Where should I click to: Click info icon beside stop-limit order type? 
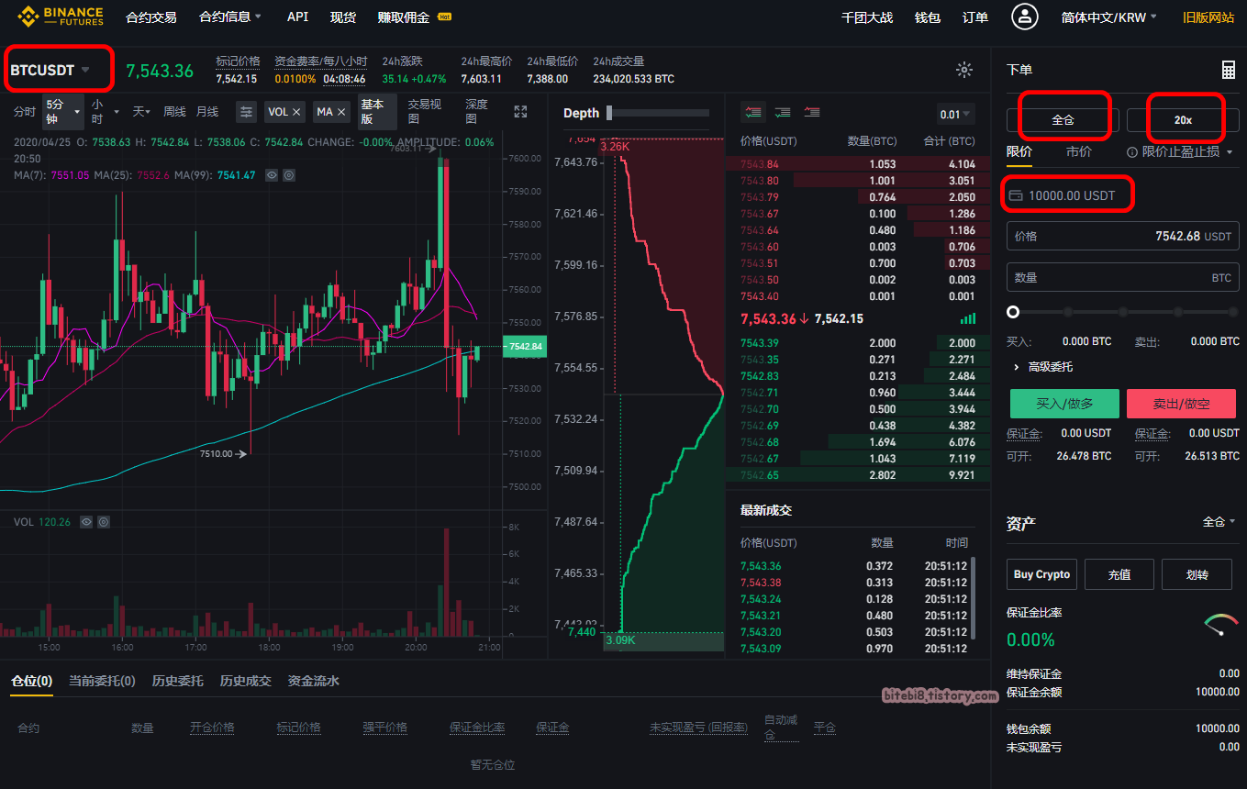[x=1132, y=152]
